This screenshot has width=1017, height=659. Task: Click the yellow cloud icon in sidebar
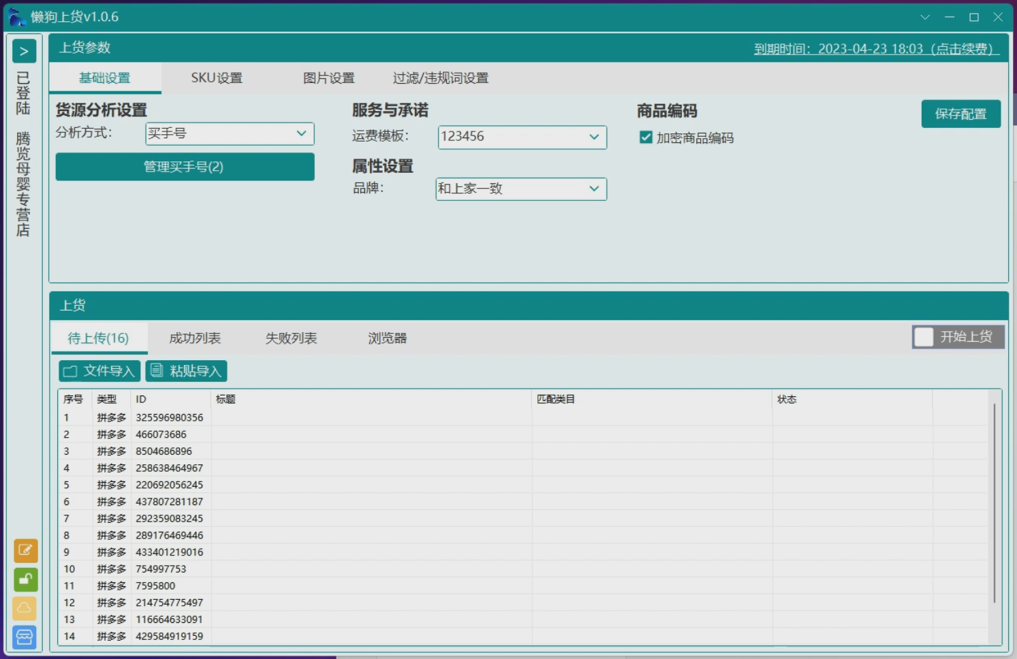coord(25,608)
